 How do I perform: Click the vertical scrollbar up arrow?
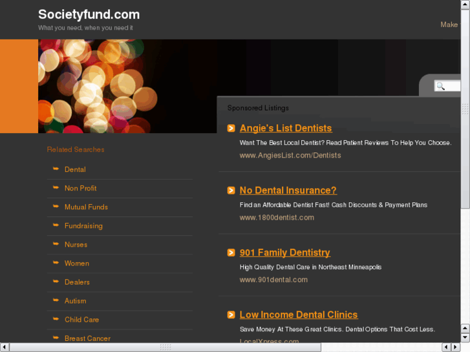[x=465, y=5]
